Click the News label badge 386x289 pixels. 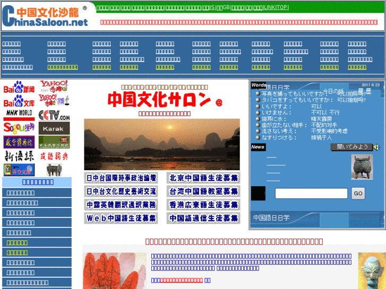(x=258, y=147)
